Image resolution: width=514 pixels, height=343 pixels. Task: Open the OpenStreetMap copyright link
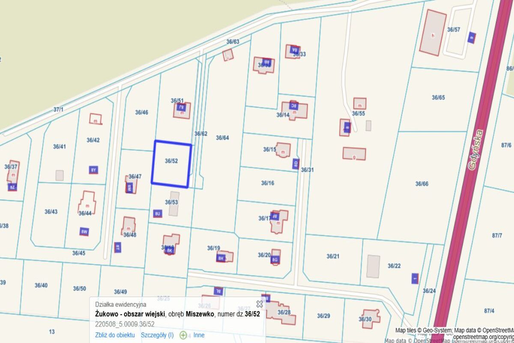pyautogui.click(x=483, y=337)
